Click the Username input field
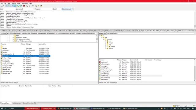 [x=28, y=9]
